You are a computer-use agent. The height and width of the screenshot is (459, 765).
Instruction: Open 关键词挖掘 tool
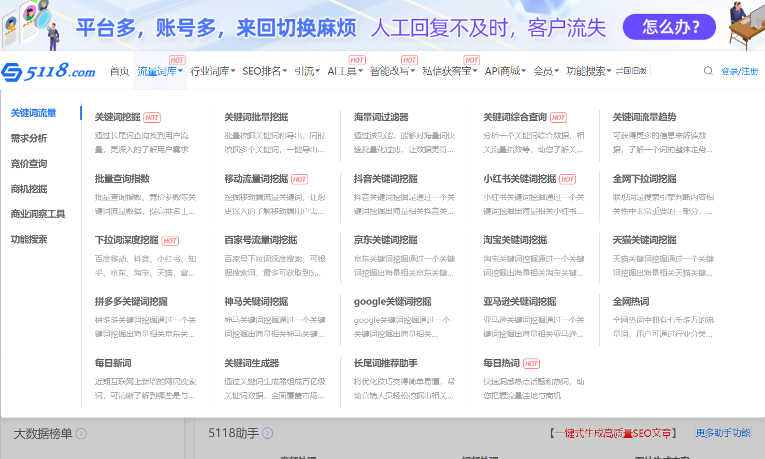pos(118,117)
